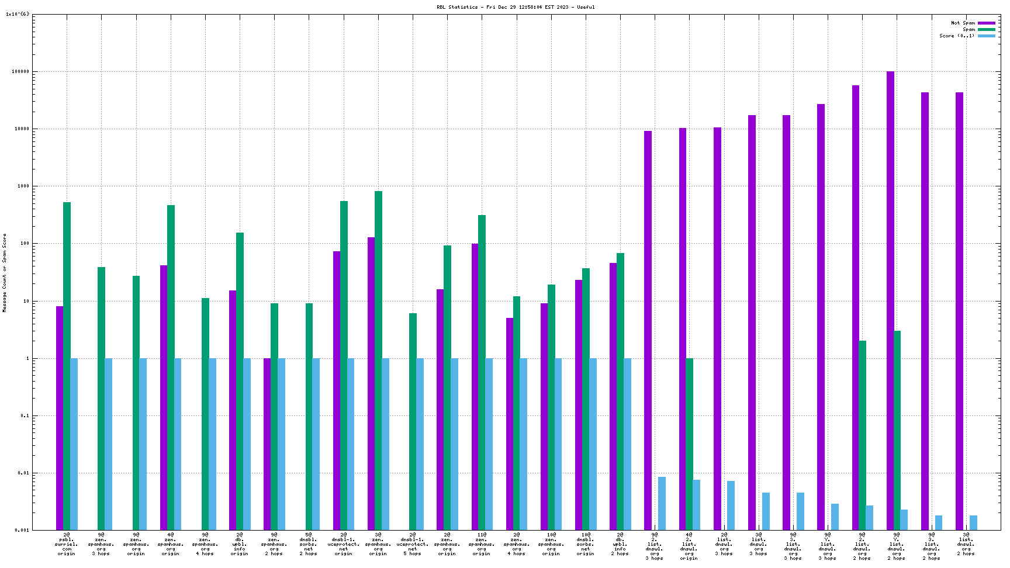The height and width of the screenshot is (568, 1010).
Task: Click the blue Score legend swatch
Action: coord(987,36)
